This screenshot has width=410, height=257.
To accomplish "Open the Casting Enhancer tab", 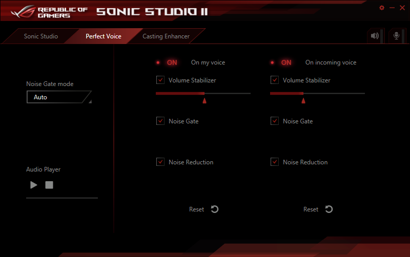I will (166, 36).
